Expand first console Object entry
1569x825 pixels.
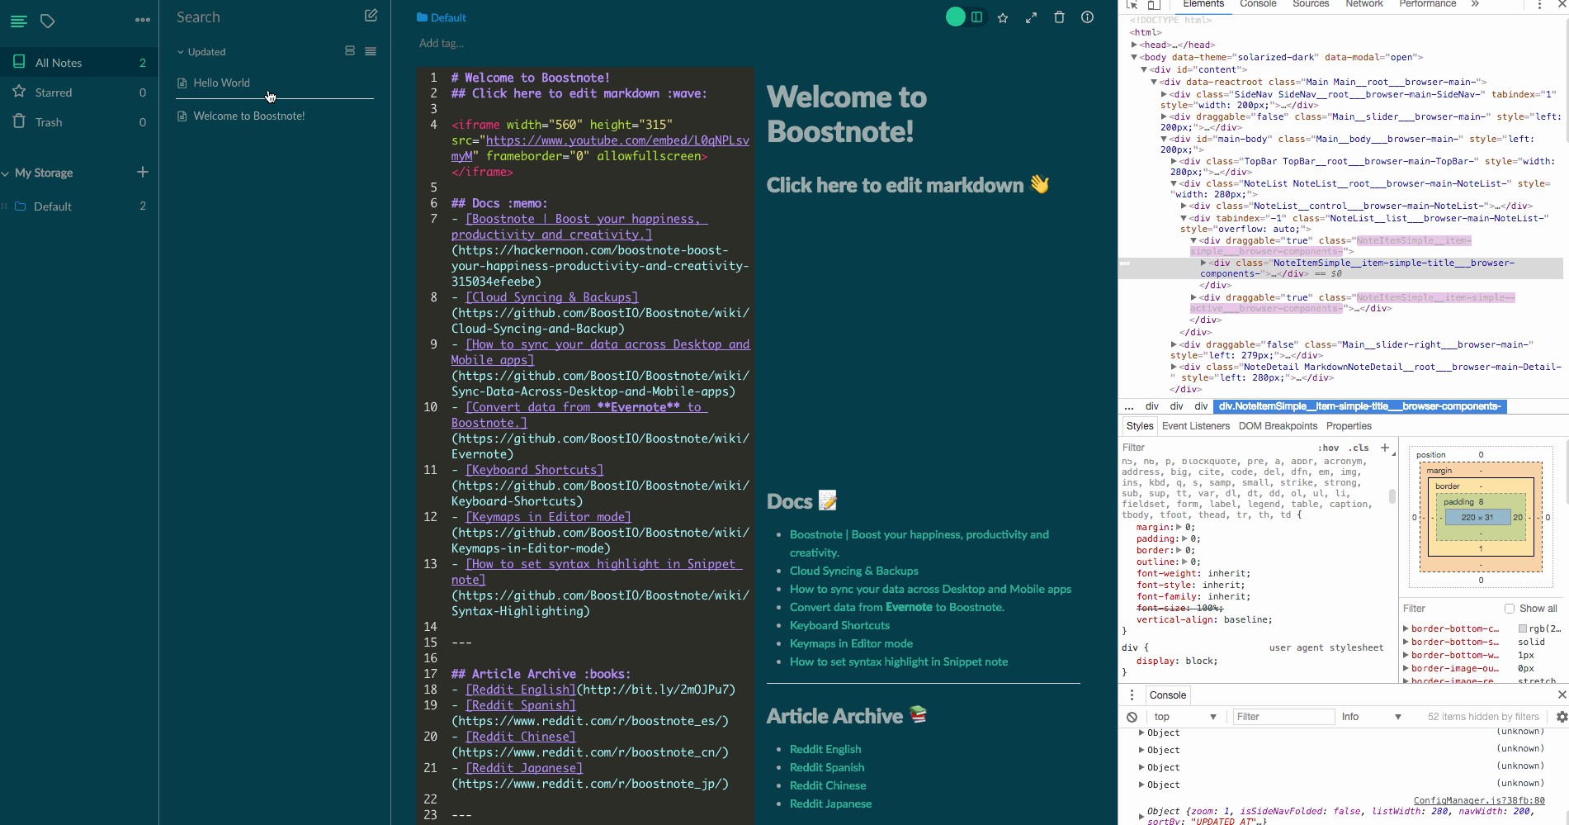click(1141, 733)
